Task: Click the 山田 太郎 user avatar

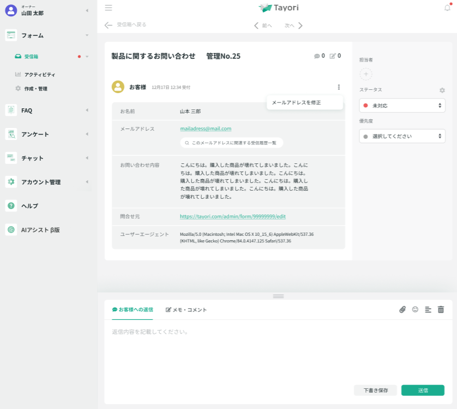Action: coord(11,10)
